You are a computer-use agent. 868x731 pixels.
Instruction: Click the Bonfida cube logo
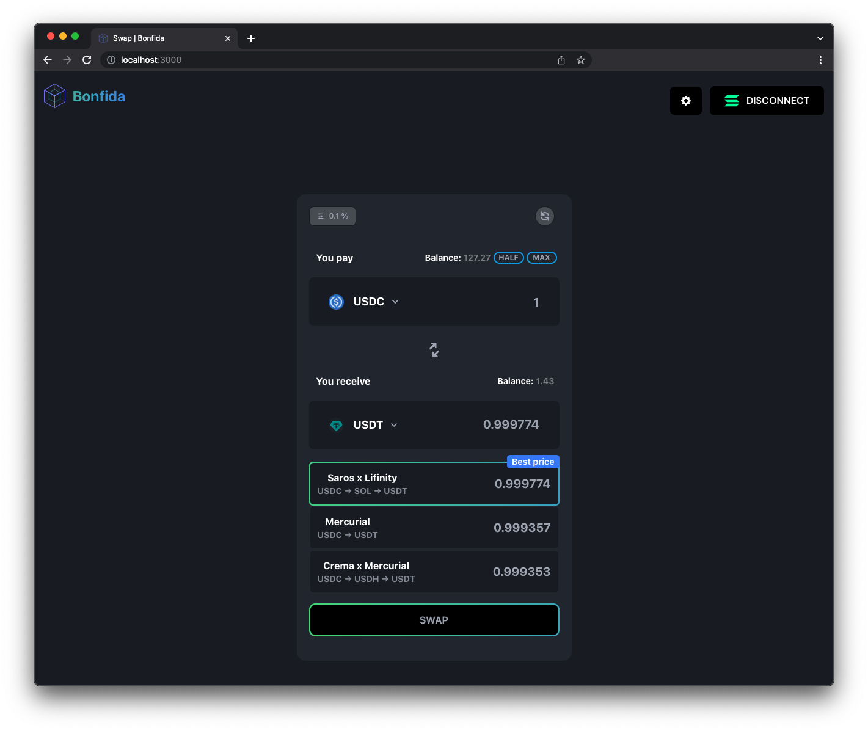click(54, 96)
